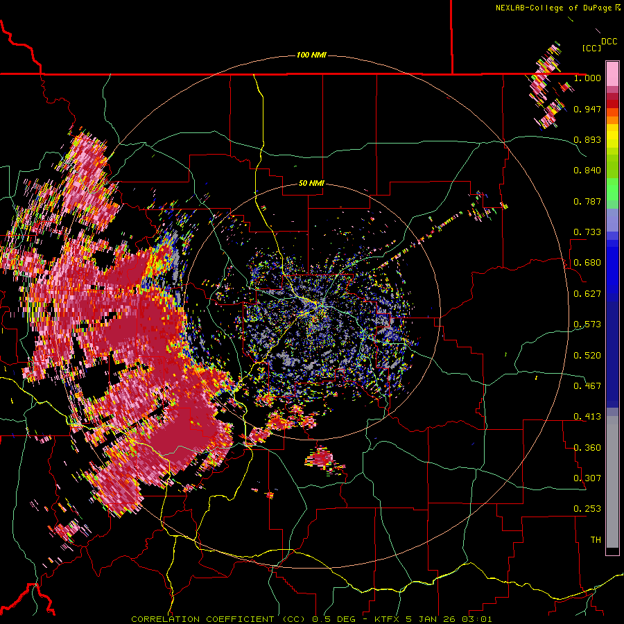
Task: Click the 0.680 scale value
Action: [587, 262]
